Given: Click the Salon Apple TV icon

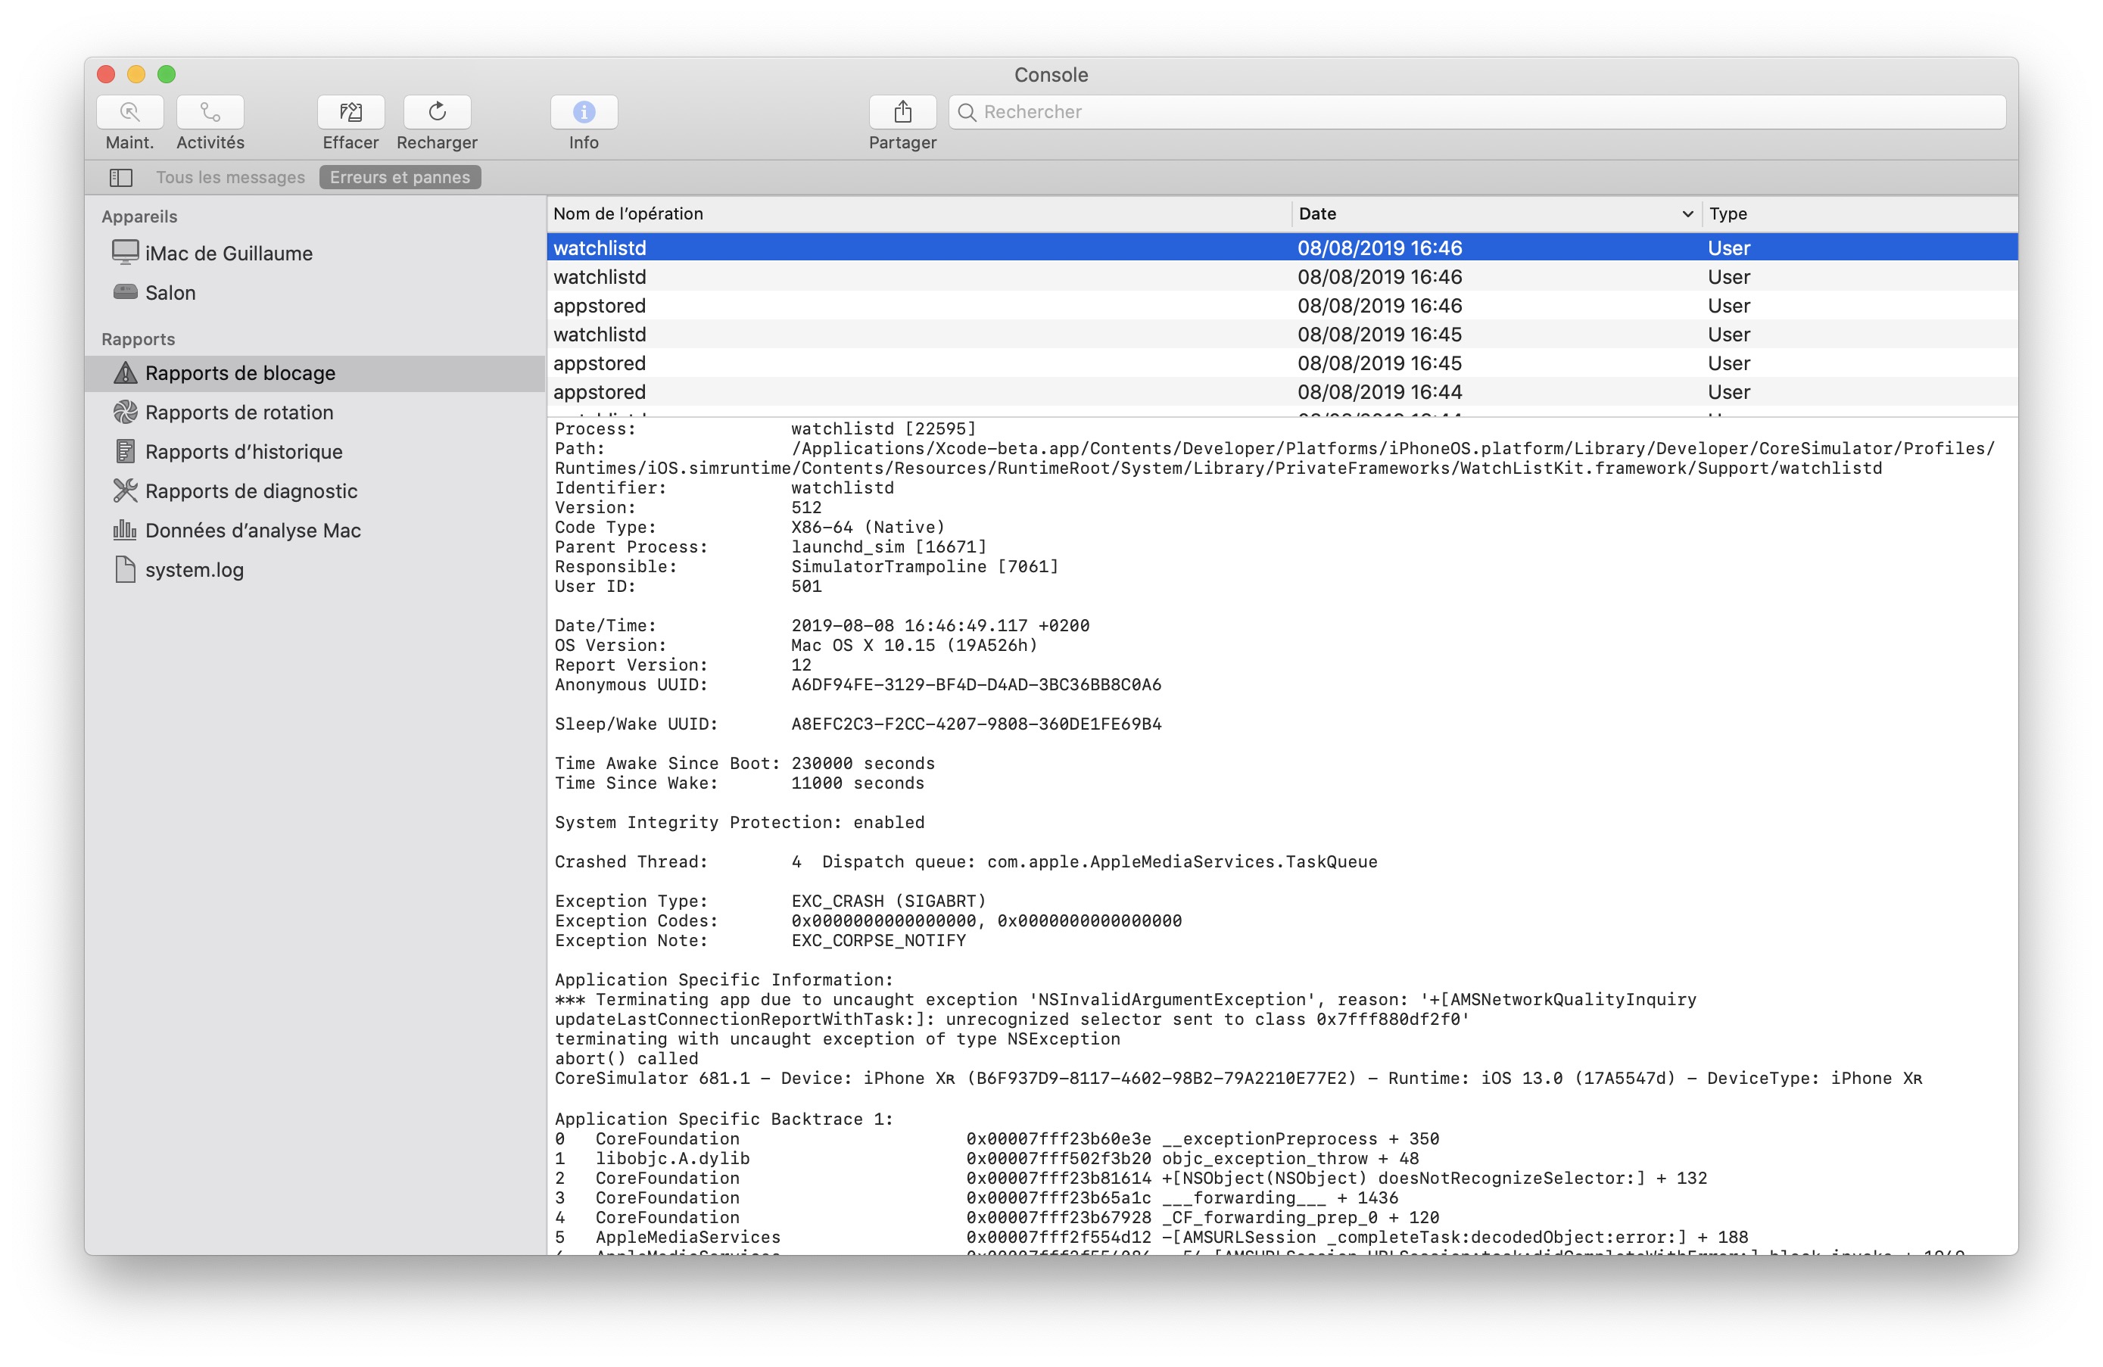Looking at the screenshot, I should [126, 291].
